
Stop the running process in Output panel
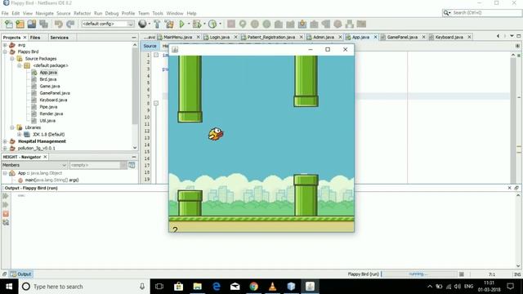tap(6, 214)
